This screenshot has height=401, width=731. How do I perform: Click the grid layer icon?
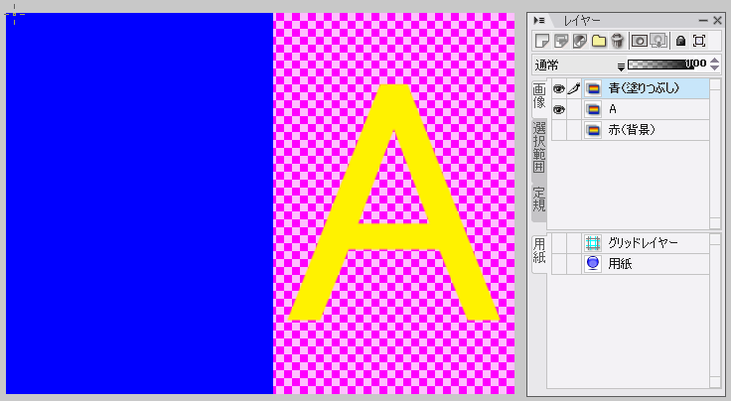(593, 242)
